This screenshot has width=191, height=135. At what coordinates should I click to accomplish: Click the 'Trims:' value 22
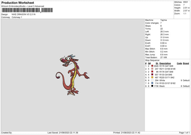pyautogui.click(x=161, y=29)
